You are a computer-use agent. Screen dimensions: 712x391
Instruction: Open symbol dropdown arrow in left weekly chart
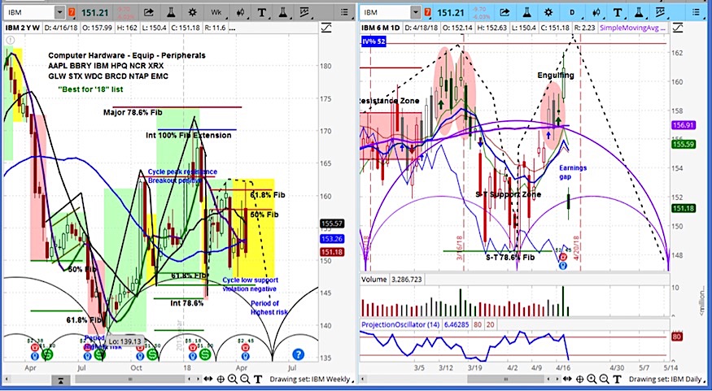(x=60, y=12)
